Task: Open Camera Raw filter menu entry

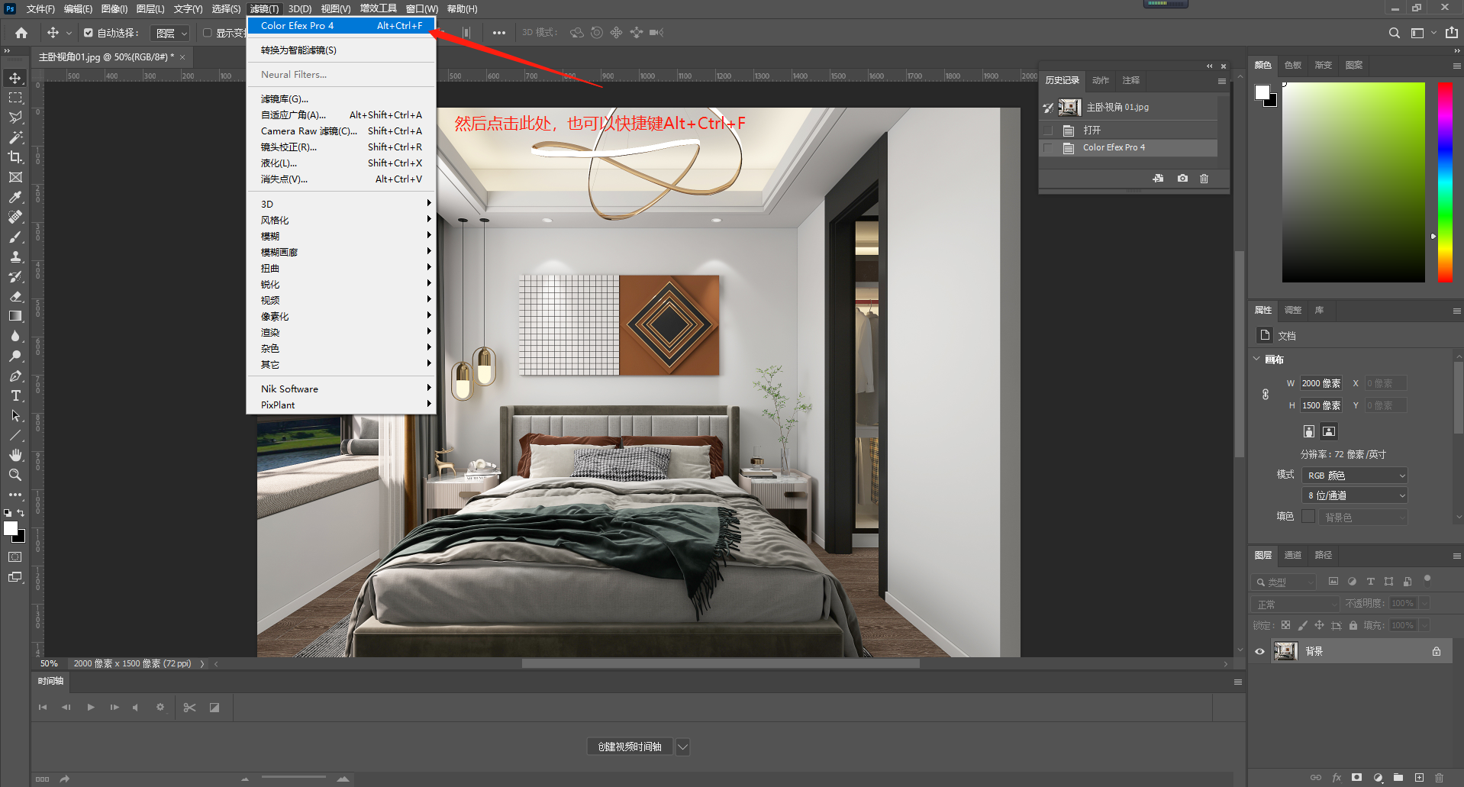Action: (x=341, y=131)
